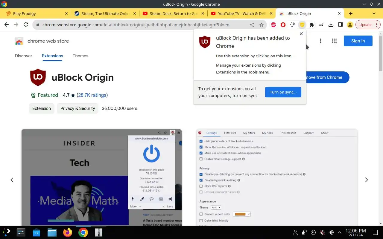The image size is (383, 239).
Task: Click the blue Sign in button
Action: (358, 41)
